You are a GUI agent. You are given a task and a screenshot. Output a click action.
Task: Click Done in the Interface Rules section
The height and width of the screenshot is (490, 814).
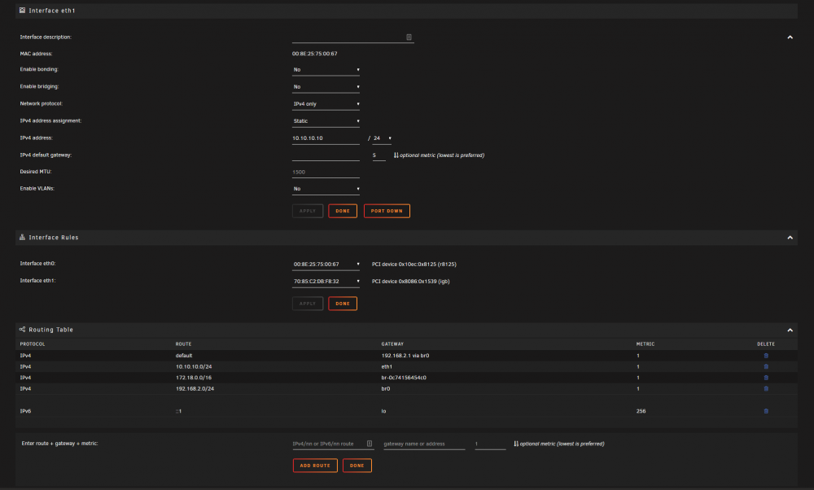(x=343, y=304)
